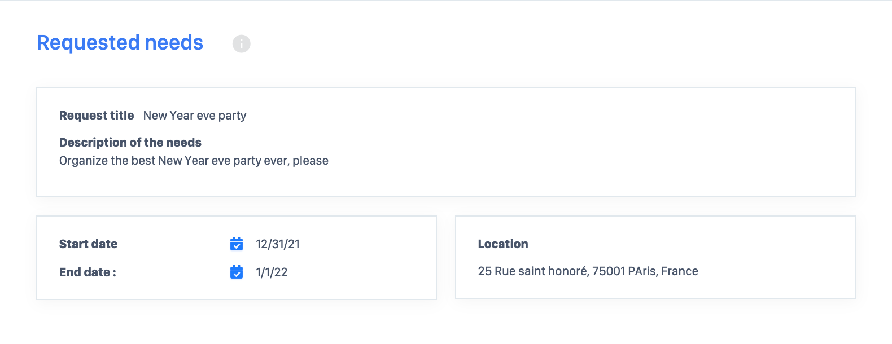Click the word "needs" in the page heading

point(174,43)
